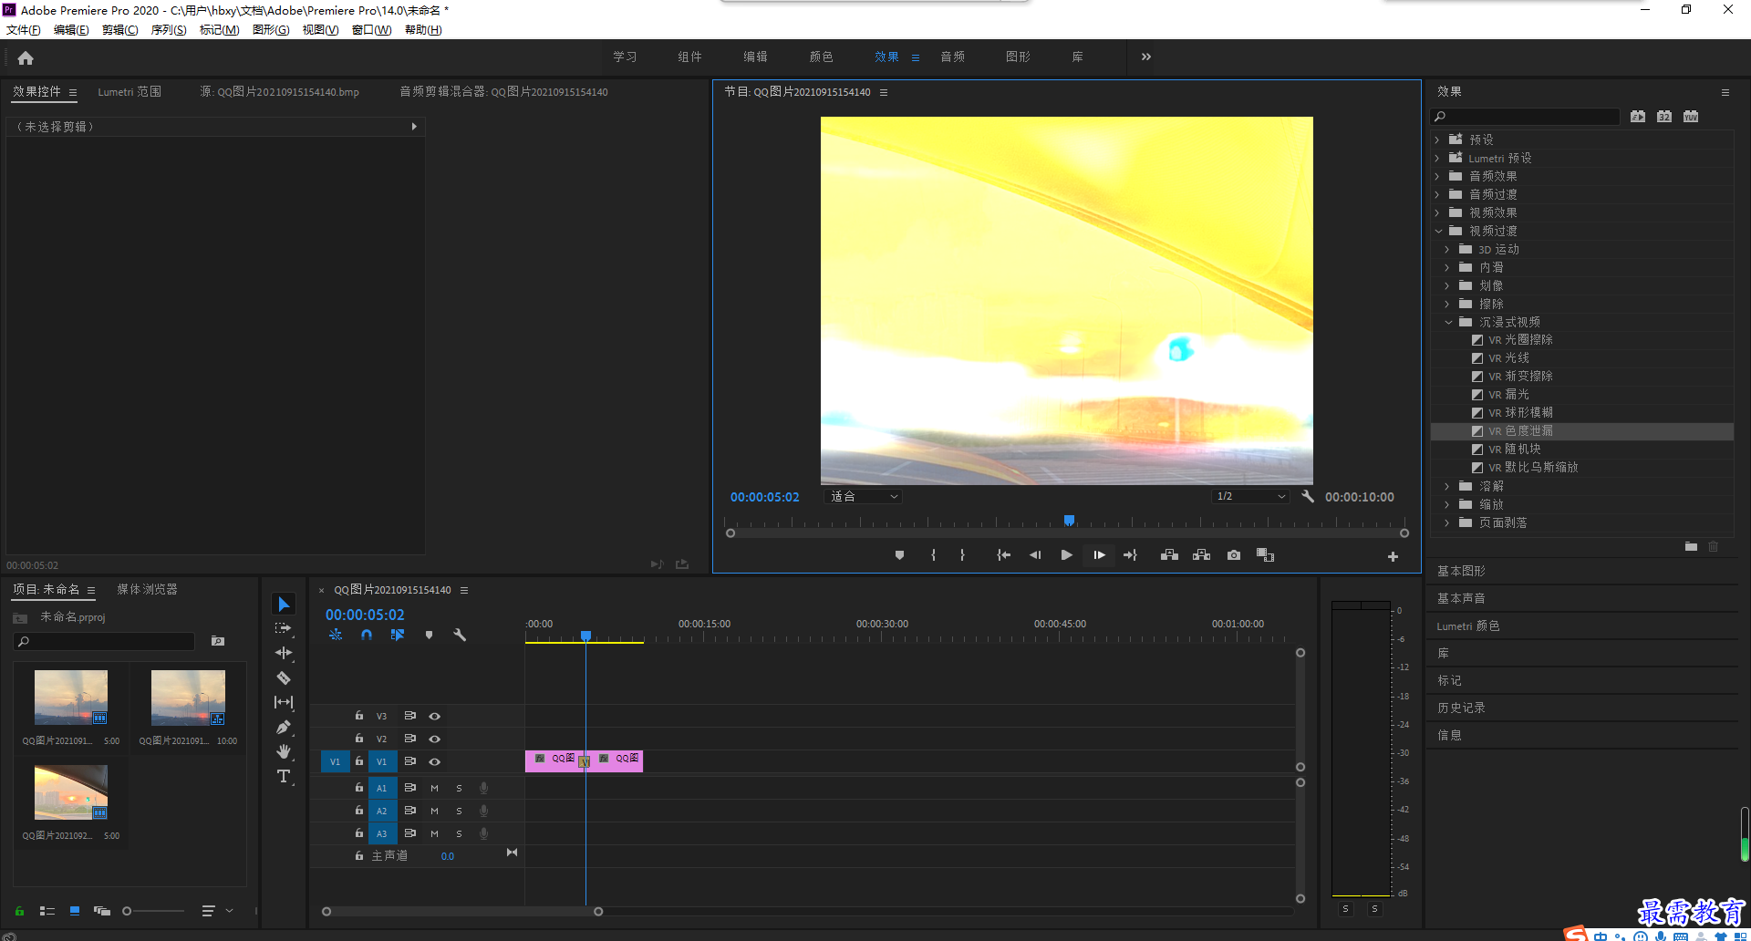Toggle timeline snap magnet
Viewport: 1751px width, 941px height.
pyautogui.click(x=367, y=635)
